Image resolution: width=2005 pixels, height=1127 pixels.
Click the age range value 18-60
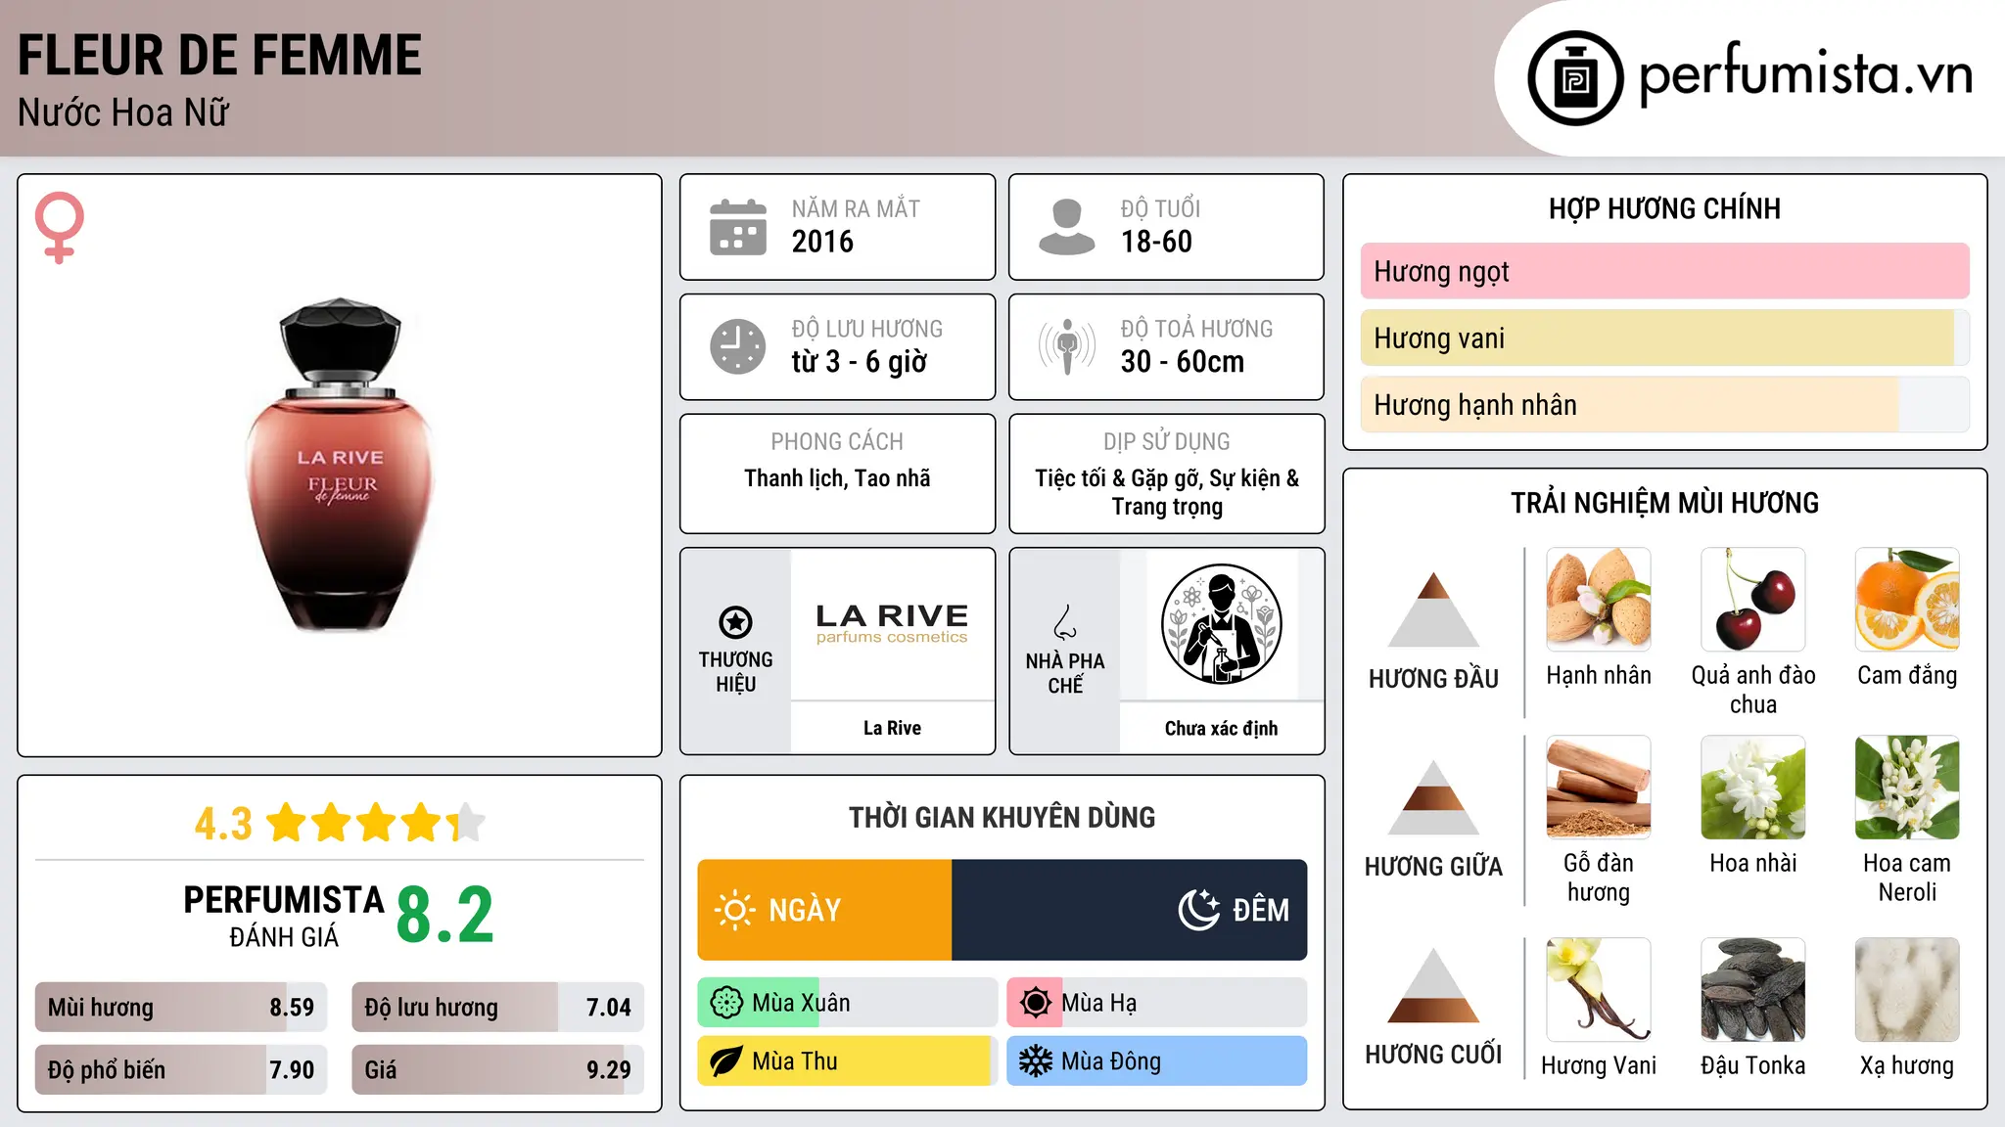1156,242
